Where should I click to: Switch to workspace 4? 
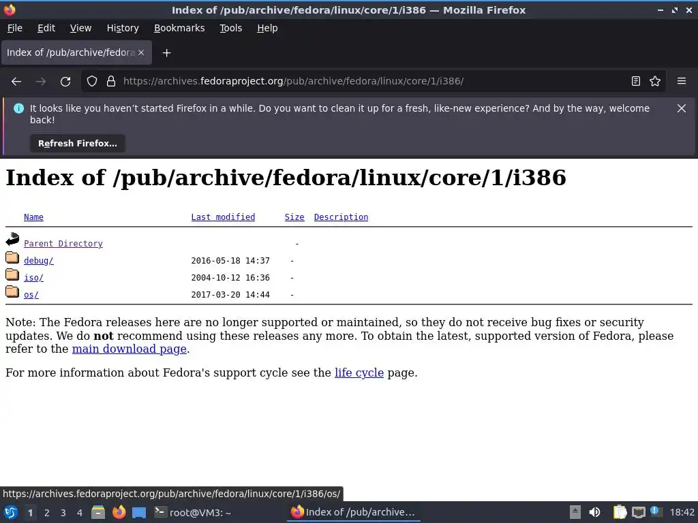click(80, 513)
